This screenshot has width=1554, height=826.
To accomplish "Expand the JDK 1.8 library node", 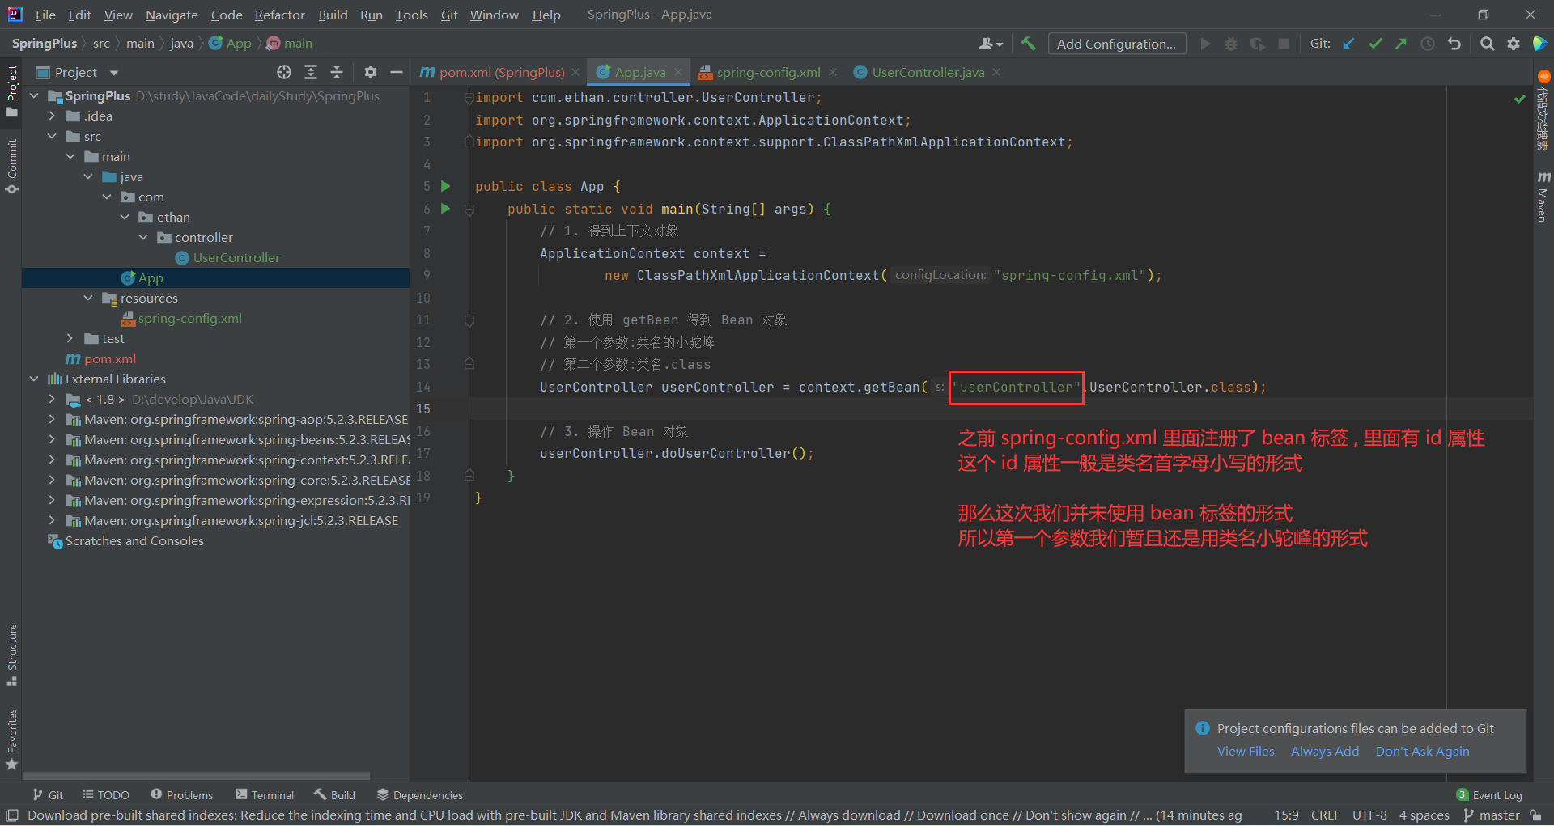I will pos(52,399).
